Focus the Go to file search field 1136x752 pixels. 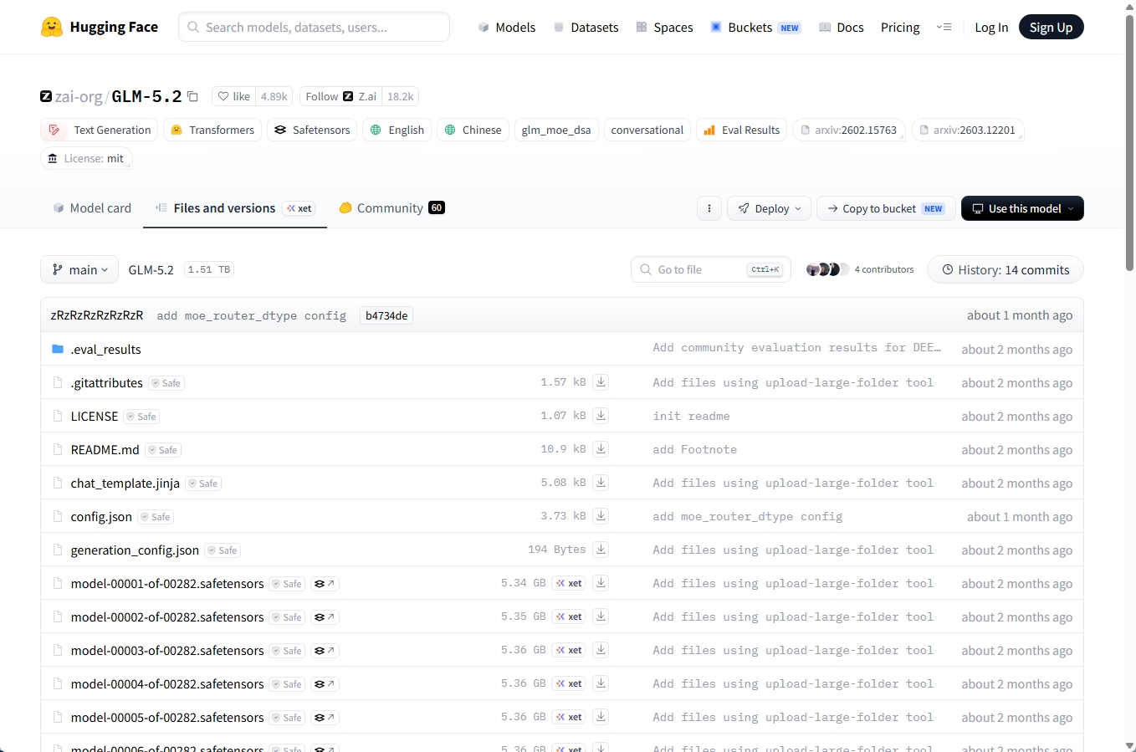click(x=711, y=269)
